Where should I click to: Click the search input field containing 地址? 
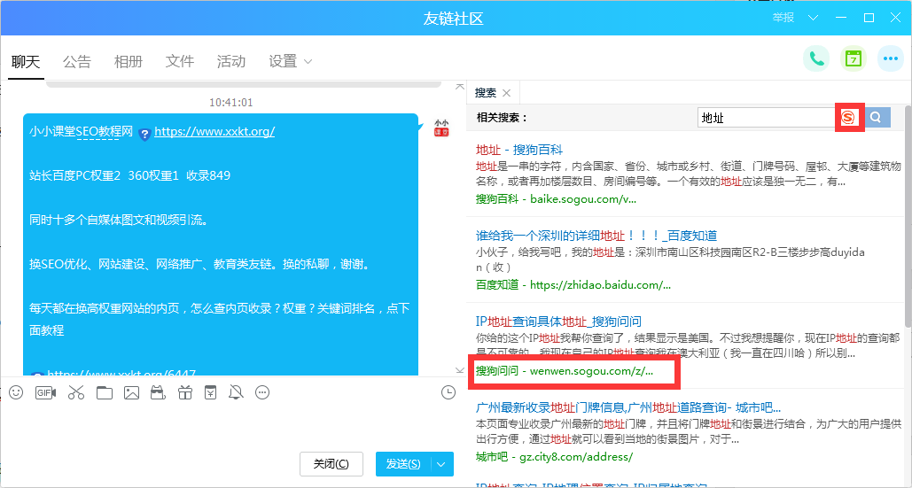point(768,118)
